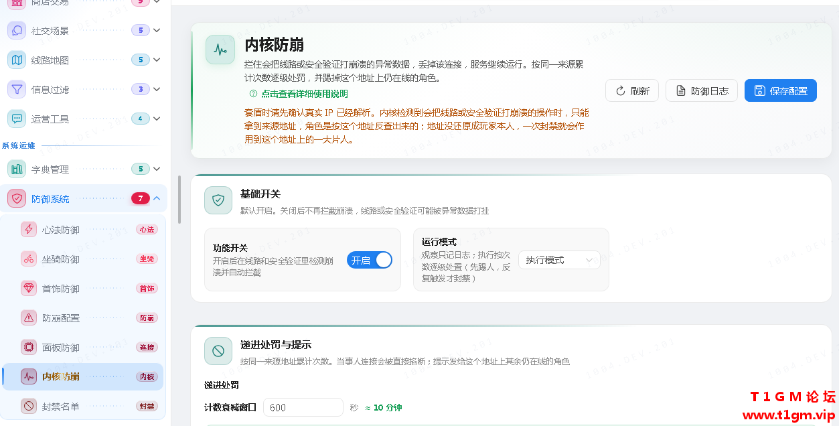Click the 内核 tag badge
Viewport: 839px width, 426px height.
147,376
